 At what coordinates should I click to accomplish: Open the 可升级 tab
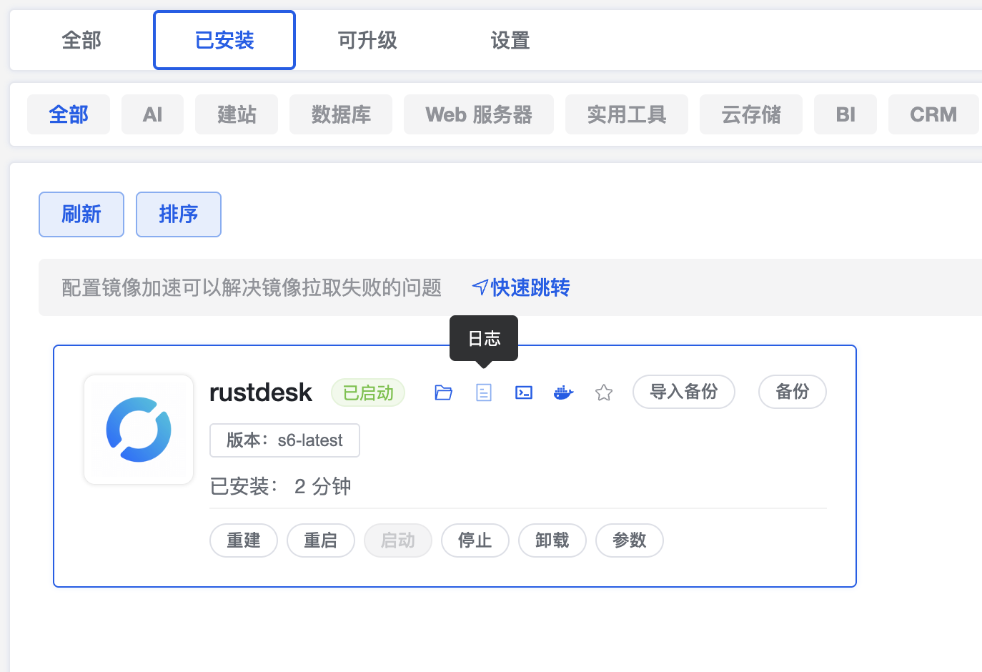click(x=367, y=41)
